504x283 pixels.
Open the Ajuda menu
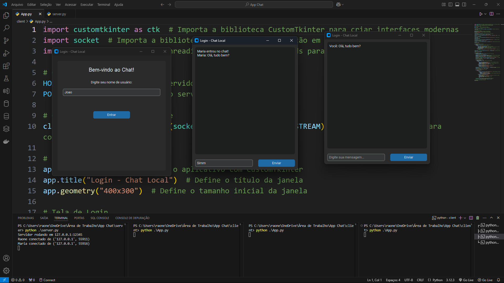coord(118,4)
